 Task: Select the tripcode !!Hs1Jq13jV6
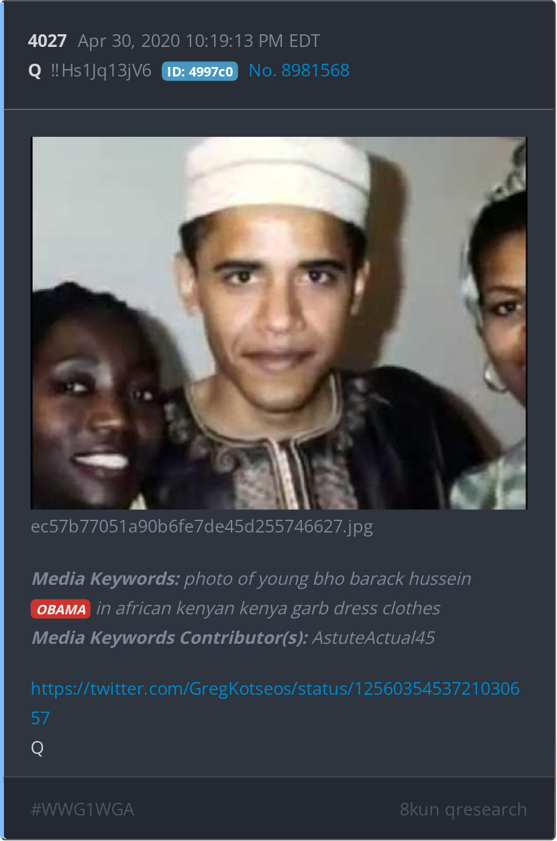pos(101,71)
